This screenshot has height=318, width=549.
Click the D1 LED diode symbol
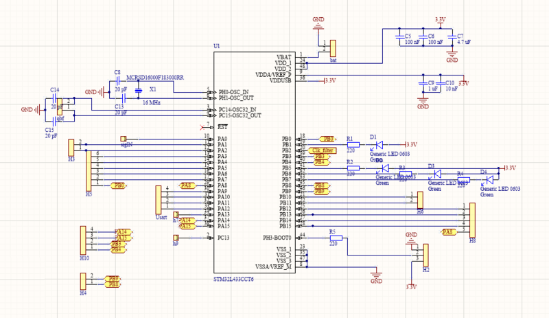pyautogui.click(x=379, y=145)
